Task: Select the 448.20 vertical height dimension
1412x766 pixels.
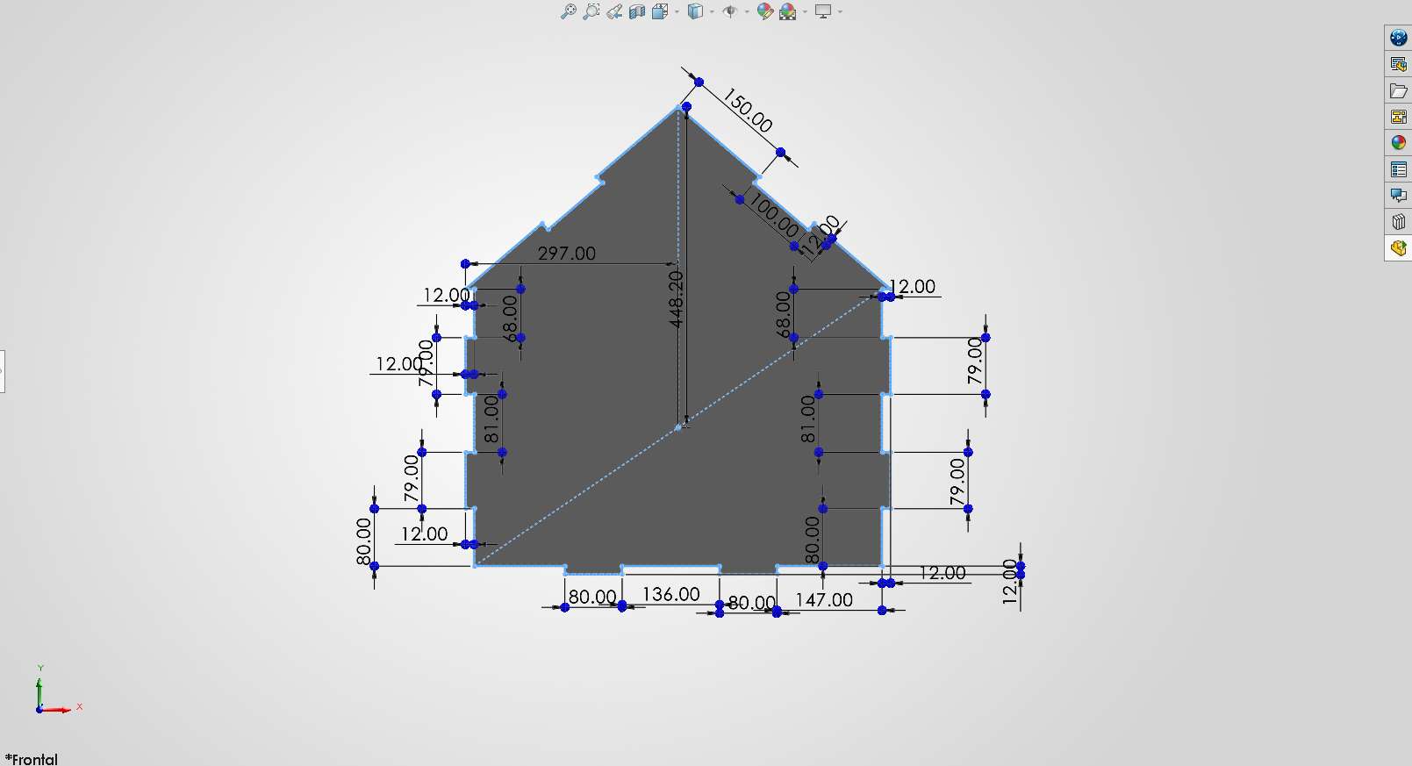Action: pyautogui.click(x=676, y=299)
